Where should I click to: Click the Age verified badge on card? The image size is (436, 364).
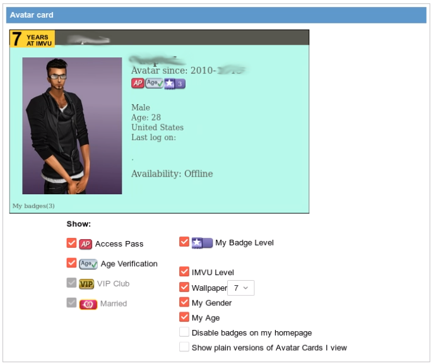tap(155, 83)
